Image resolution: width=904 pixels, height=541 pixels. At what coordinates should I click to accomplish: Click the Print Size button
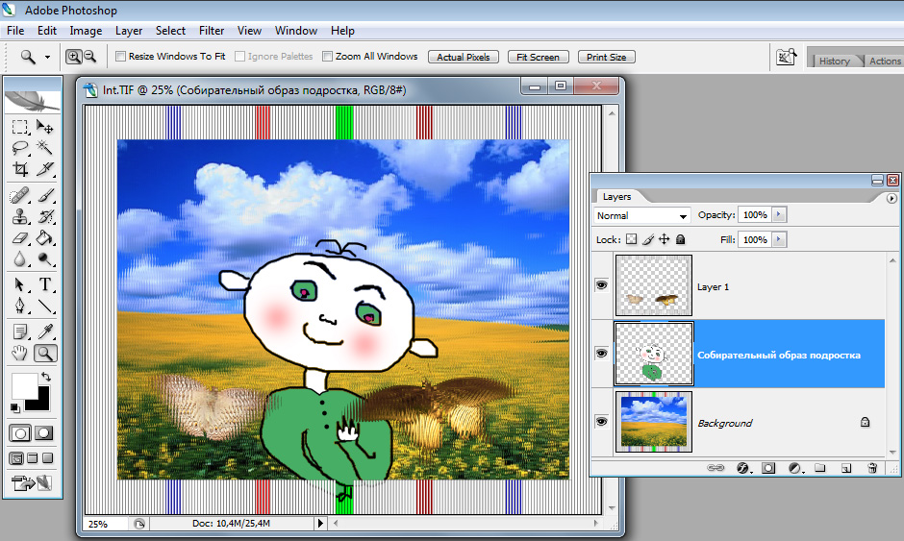pyautogui.click(x=606, y=57)
